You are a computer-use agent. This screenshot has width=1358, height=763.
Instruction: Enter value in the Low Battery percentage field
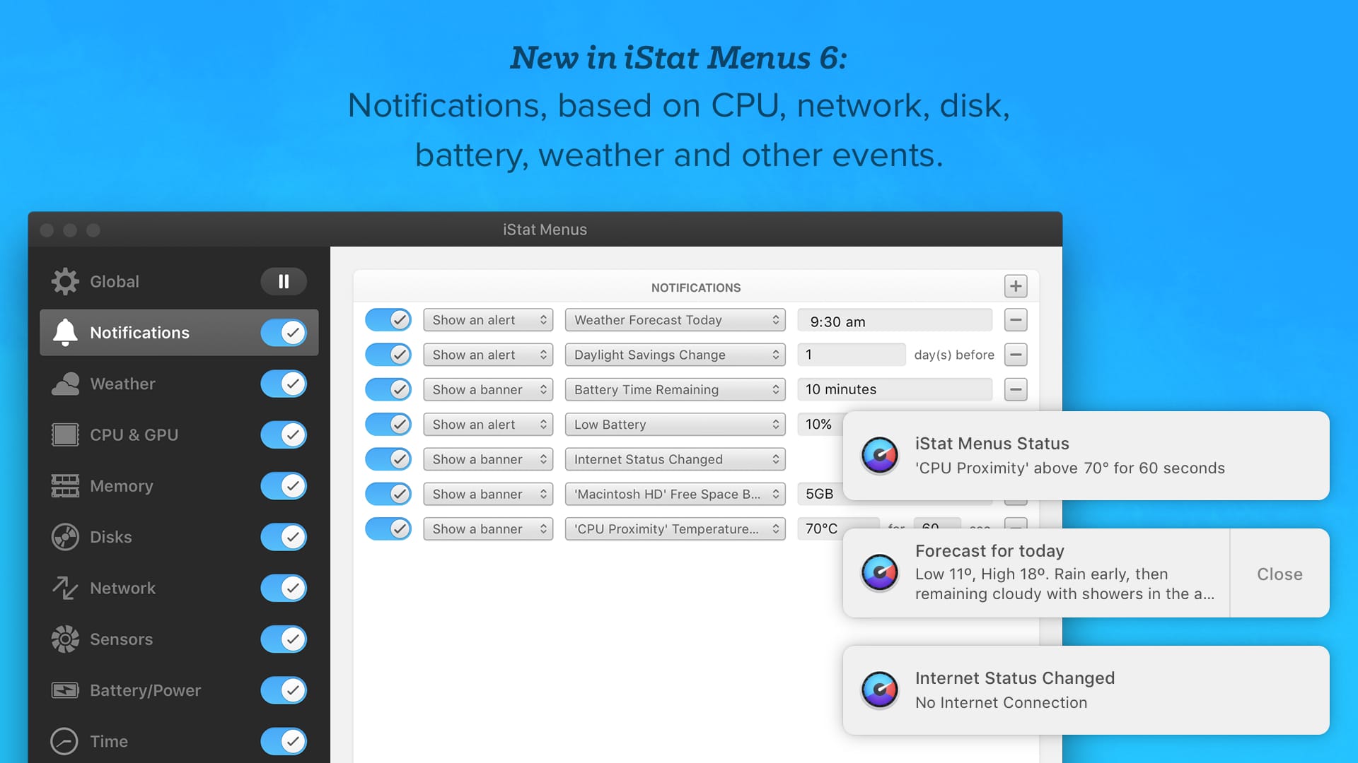(x=820, y=423)
